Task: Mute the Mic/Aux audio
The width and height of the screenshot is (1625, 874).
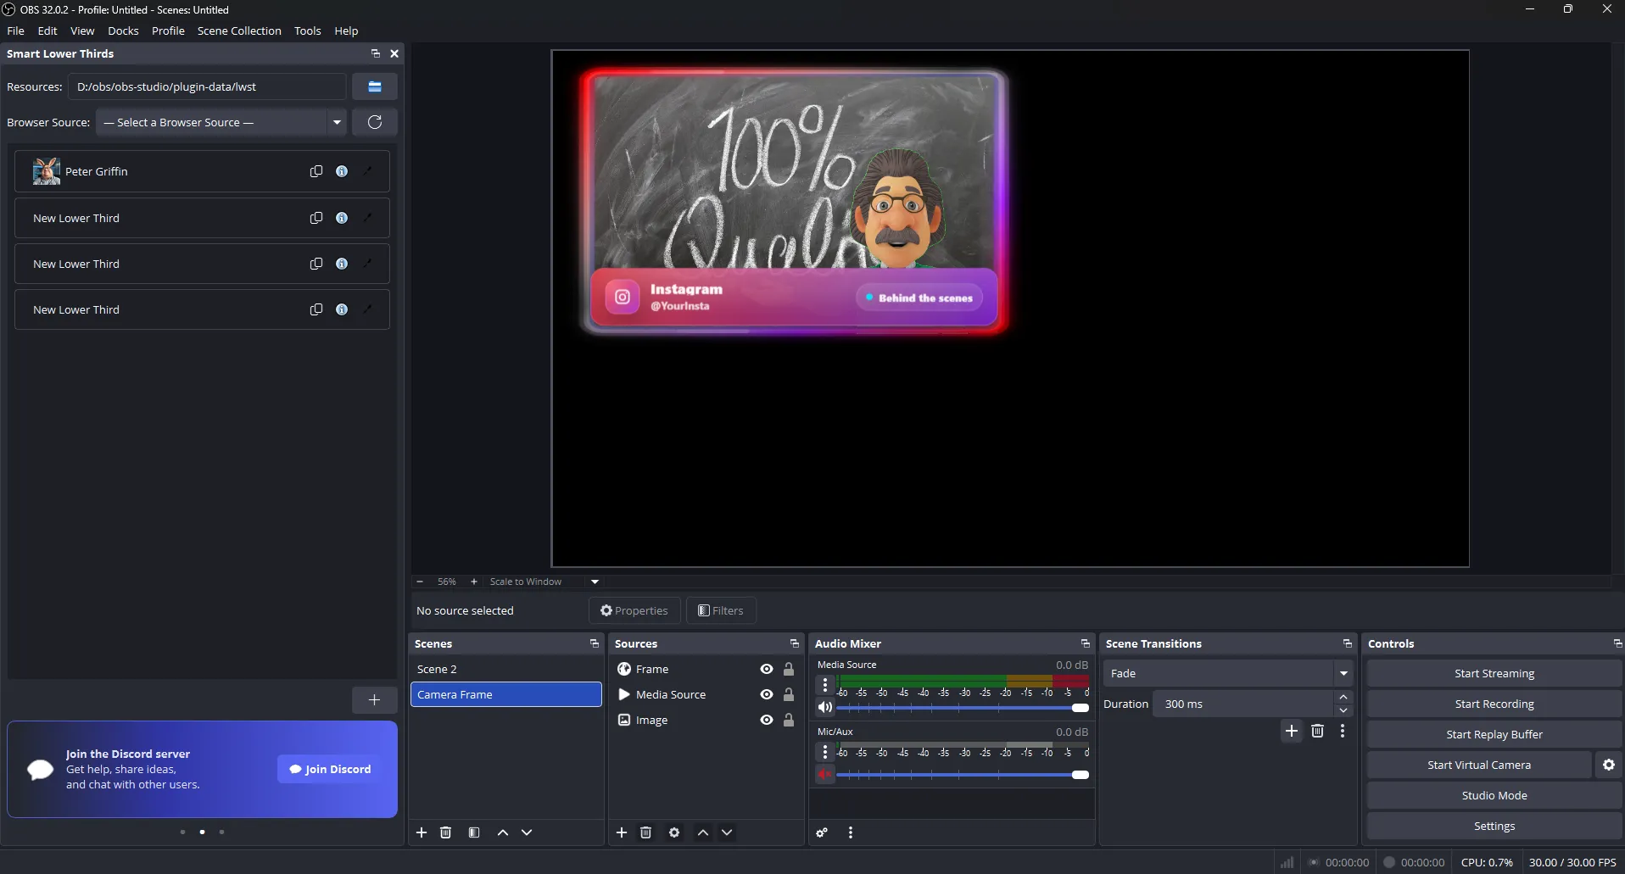Action: coord(825,774)
